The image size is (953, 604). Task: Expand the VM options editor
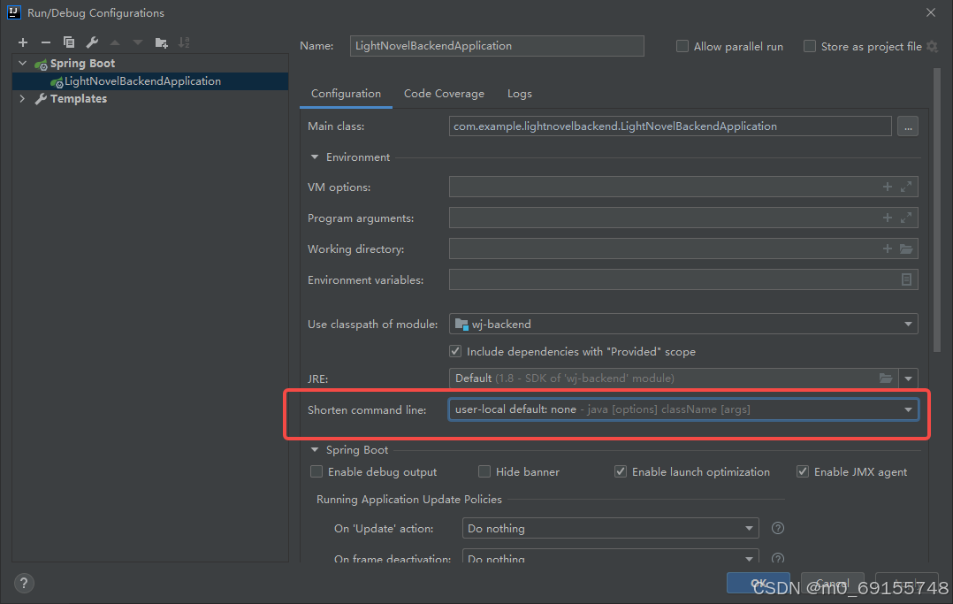pos(906,187)
